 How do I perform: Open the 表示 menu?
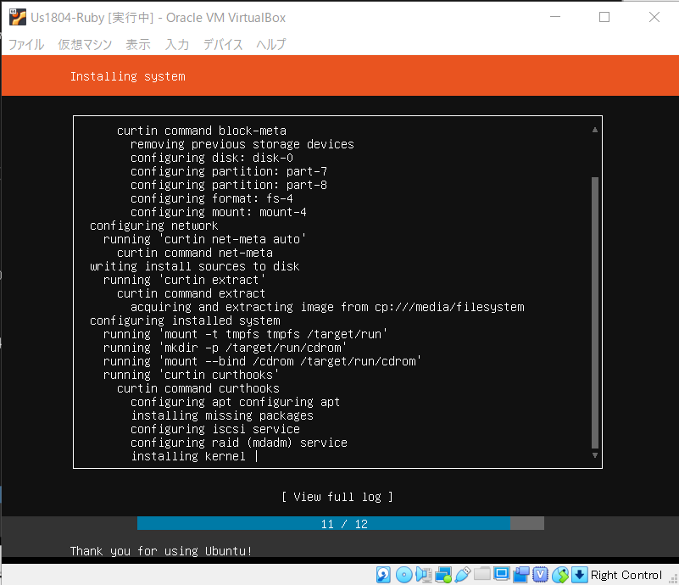(138, 44)
